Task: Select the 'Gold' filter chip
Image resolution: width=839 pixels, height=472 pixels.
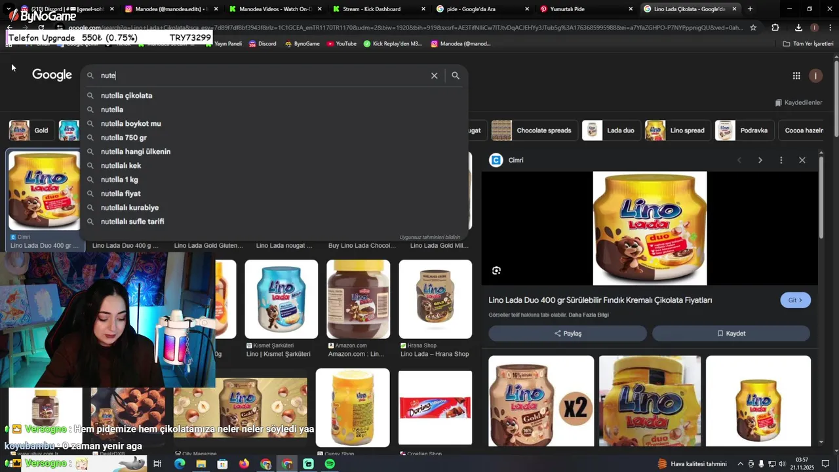Action: (31, 130)
